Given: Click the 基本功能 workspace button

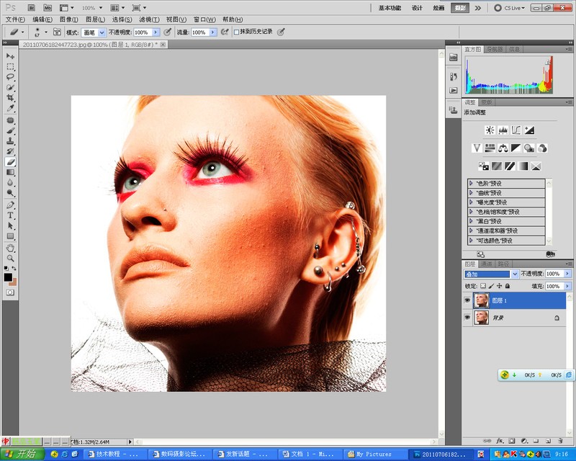Looking at the screenshot, I should coord(390,7).
